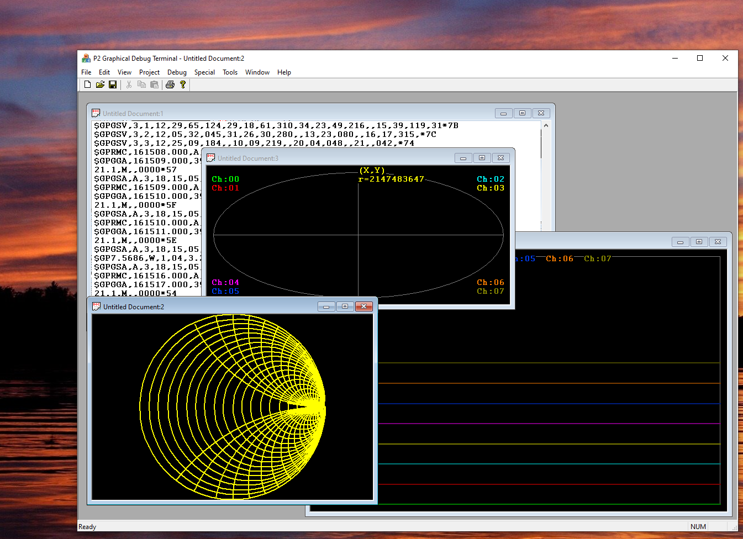Image resolution: width=743 pixels, height=539 pixels.
Task: Activate Untitled Document:3 by its title bar
Action: point(331,158)
